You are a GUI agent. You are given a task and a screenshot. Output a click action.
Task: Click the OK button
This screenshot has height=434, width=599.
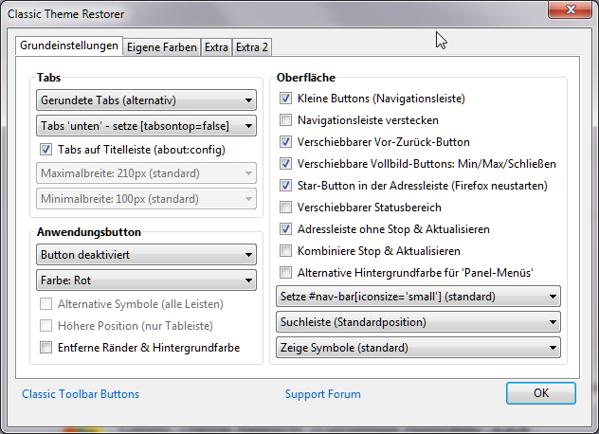click(540, 393)
